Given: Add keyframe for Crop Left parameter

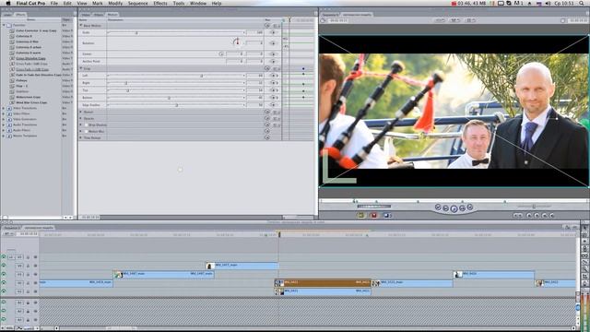Looking at the screenshot, I should click(273, 76).
